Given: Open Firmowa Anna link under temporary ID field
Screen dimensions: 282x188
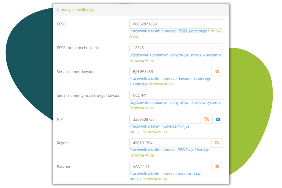Looking at the screenshot, I should point(142,108).
